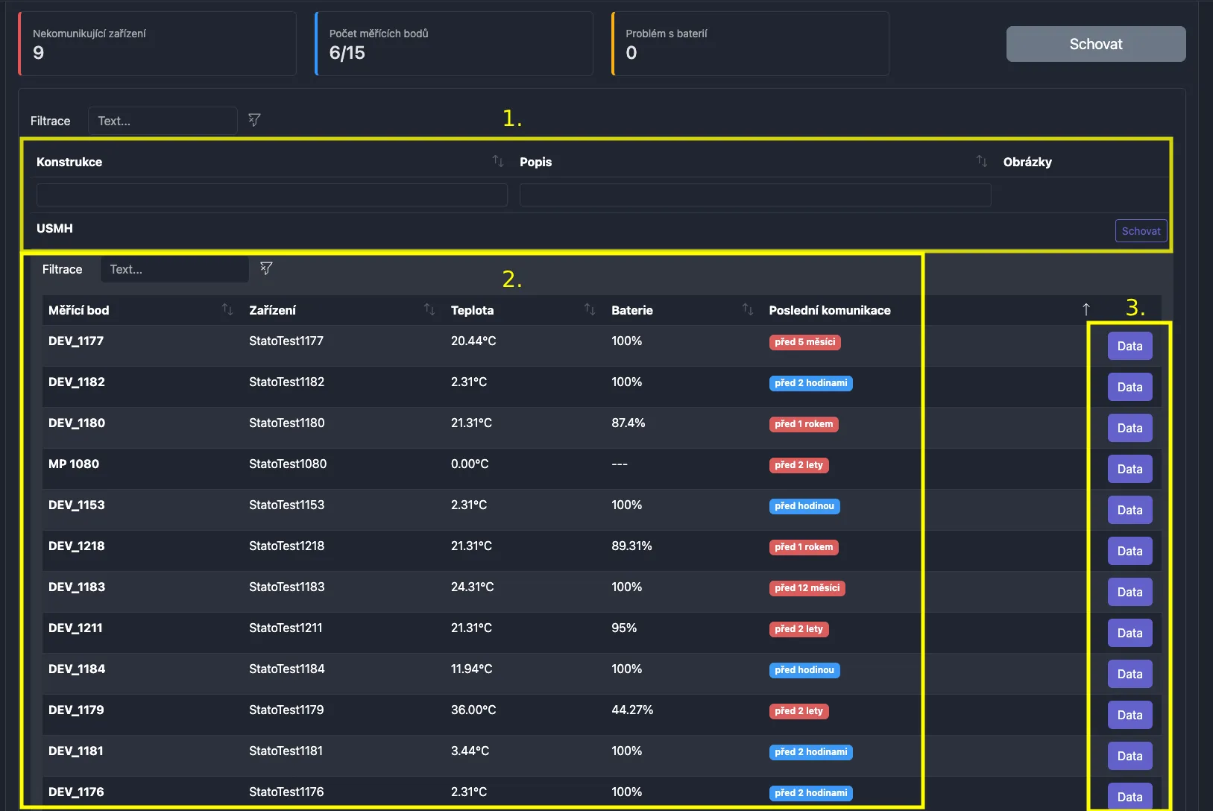Sort by Baterie column arrows
This screenshot has width=1213, height=811.
click(747, 309)
